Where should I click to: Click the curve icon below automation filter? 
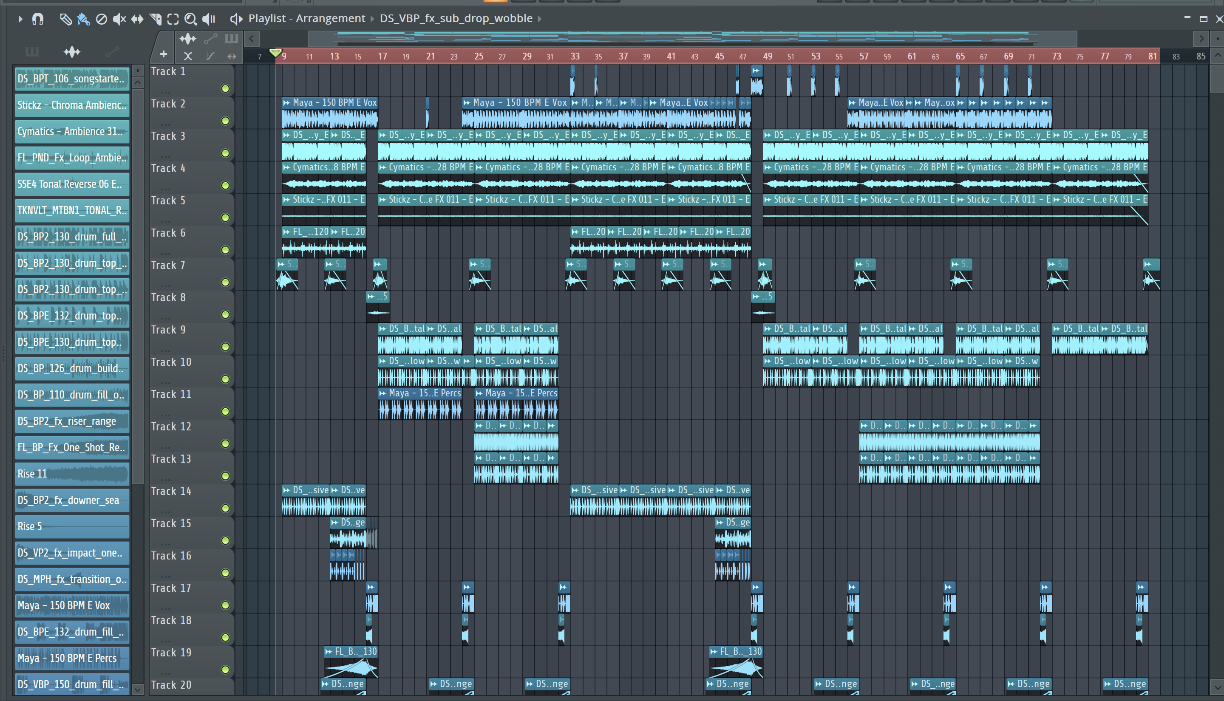click(x=210, y=57)
